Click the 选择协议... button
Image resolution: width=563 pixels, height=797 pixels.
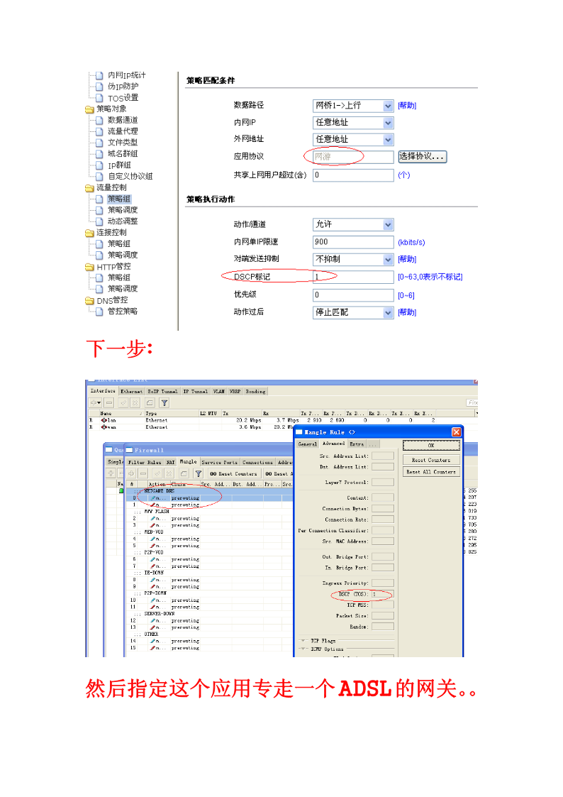coord(422,156)
